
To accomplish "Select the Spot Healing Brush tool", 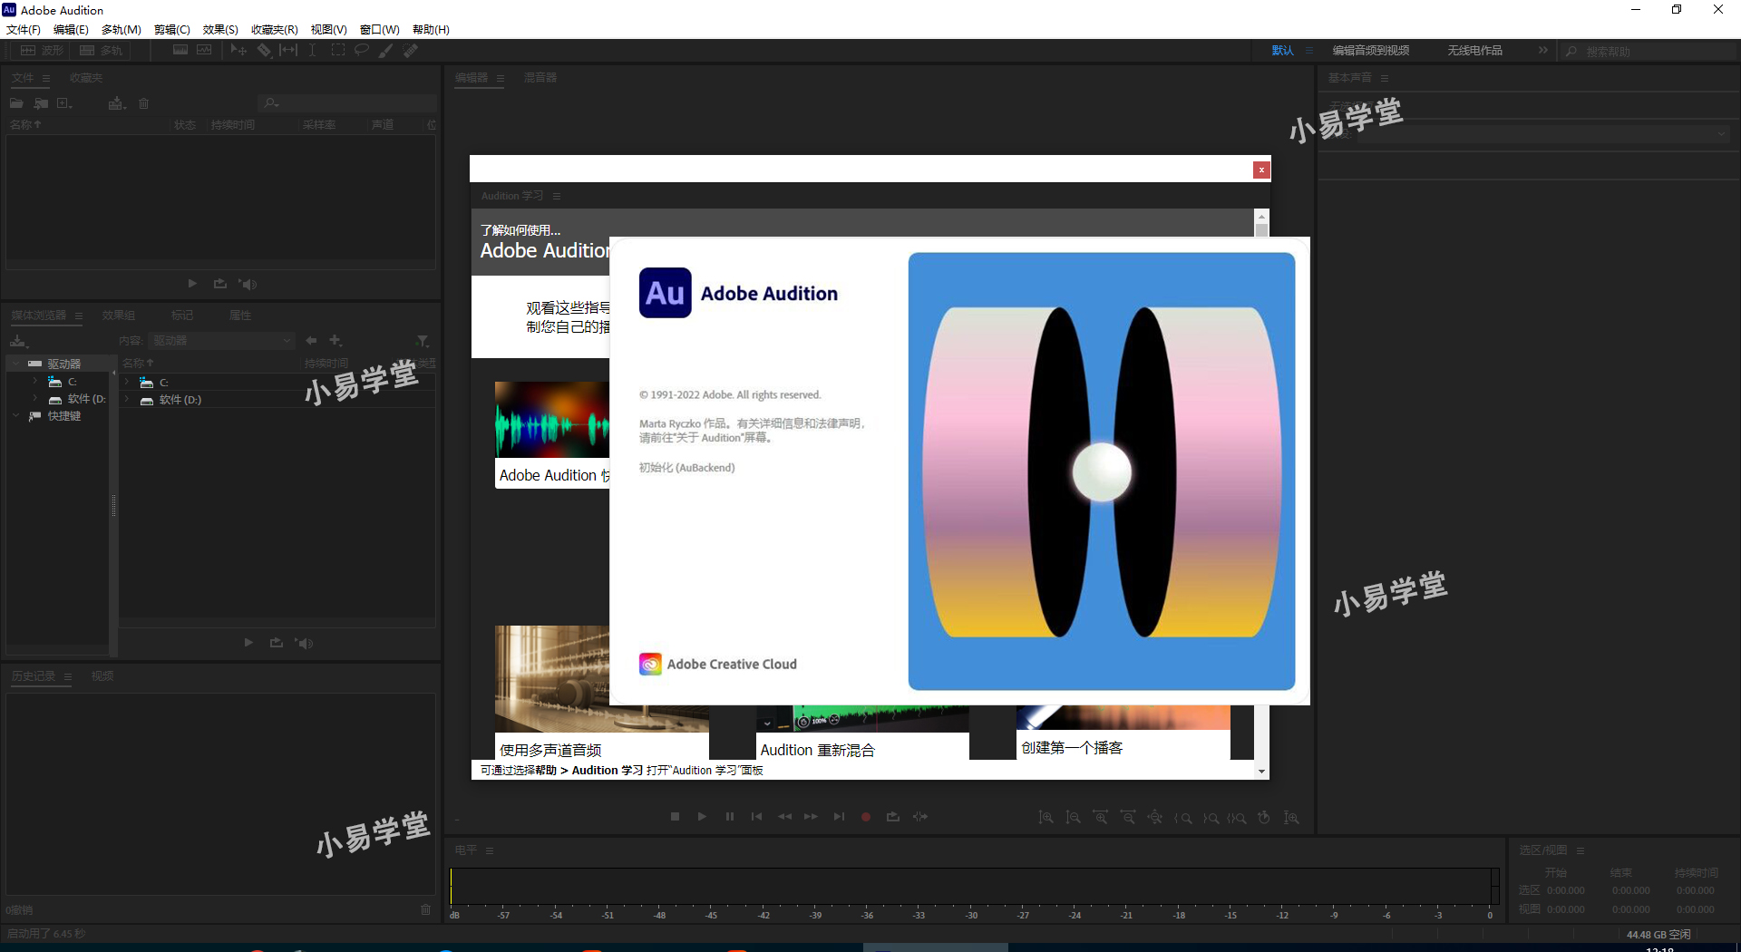I will pyautogui.click(x=411, y=51).
